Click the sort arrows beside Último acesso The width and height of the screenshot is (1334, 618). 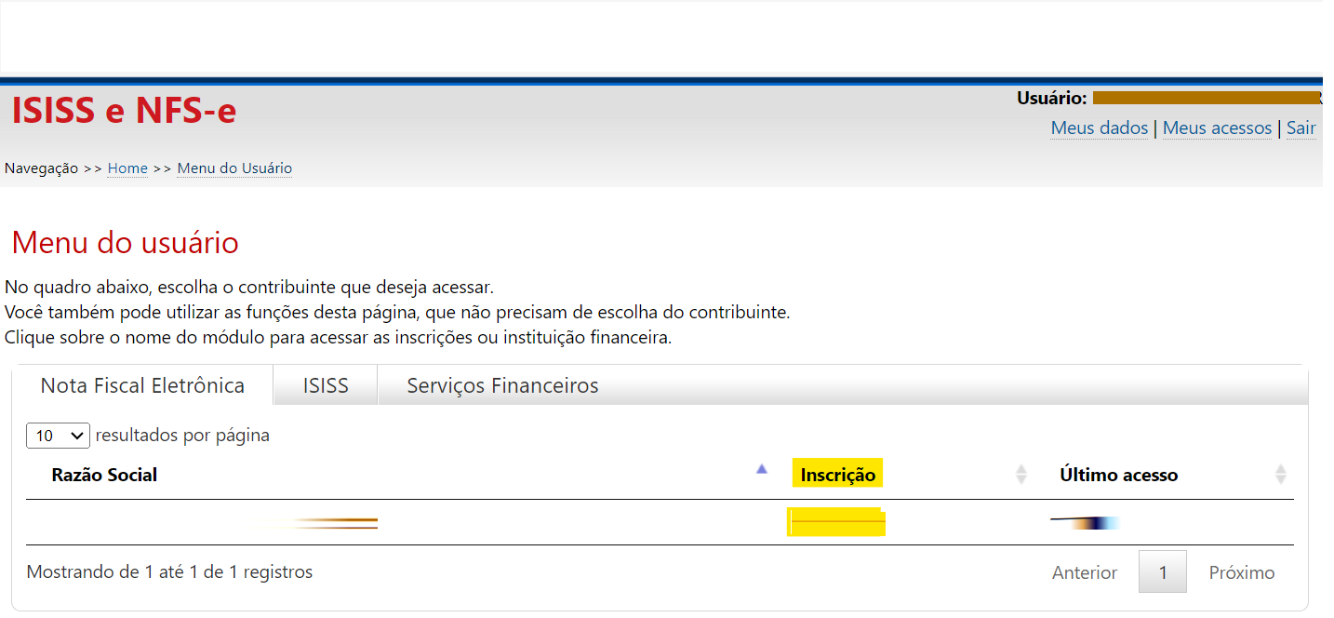[1284, 473]
